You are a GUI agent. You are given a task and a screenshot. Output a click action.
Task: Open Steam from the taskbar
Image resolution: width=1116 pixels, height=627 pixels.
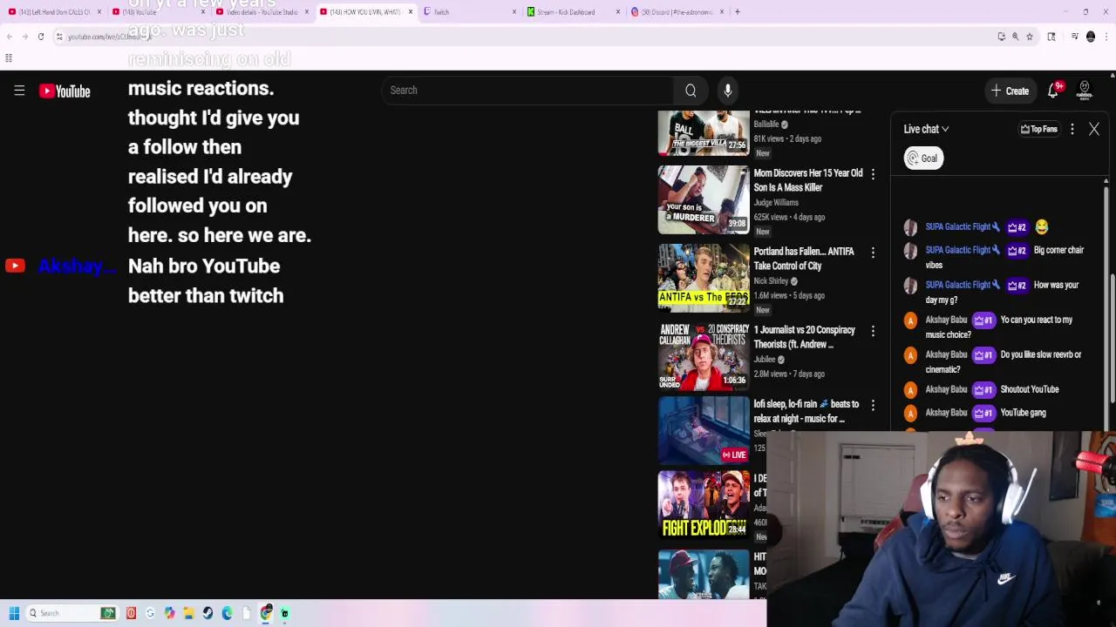(208, 613)
